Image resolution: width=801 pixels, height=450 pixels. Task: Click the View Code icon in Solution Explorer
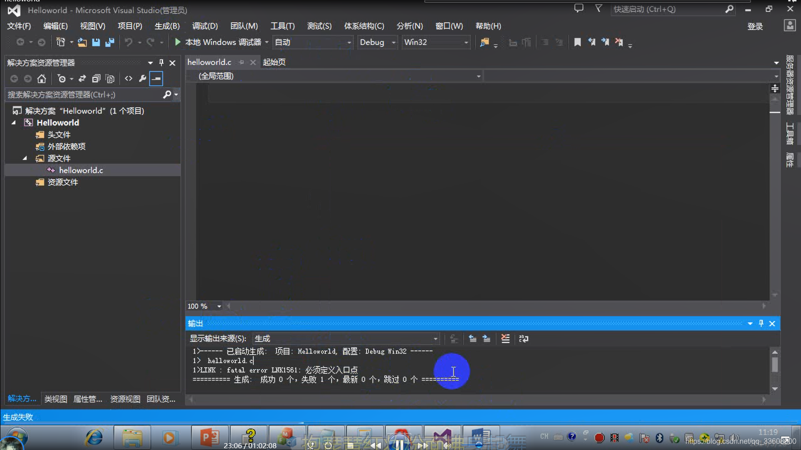[x=129, y=79]
